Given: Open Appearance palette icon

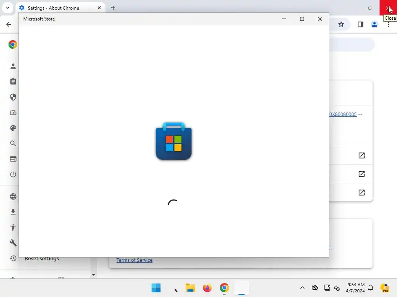Looking at the screenshot, I should click(13, 128).
